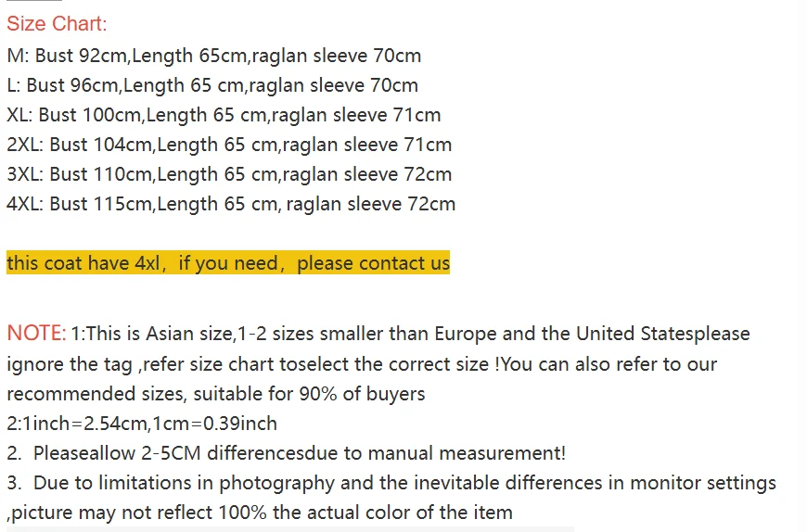The width and height of the screenshot is (807, 532).
Task: Click the 'ignore the tag' line of text
Action: (x=362, y=363)
